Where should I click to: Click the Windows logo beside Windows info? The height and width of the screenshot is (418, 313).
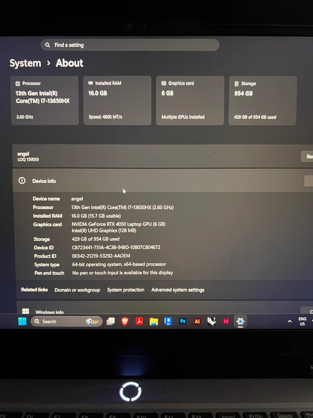(x=26, y=311)
